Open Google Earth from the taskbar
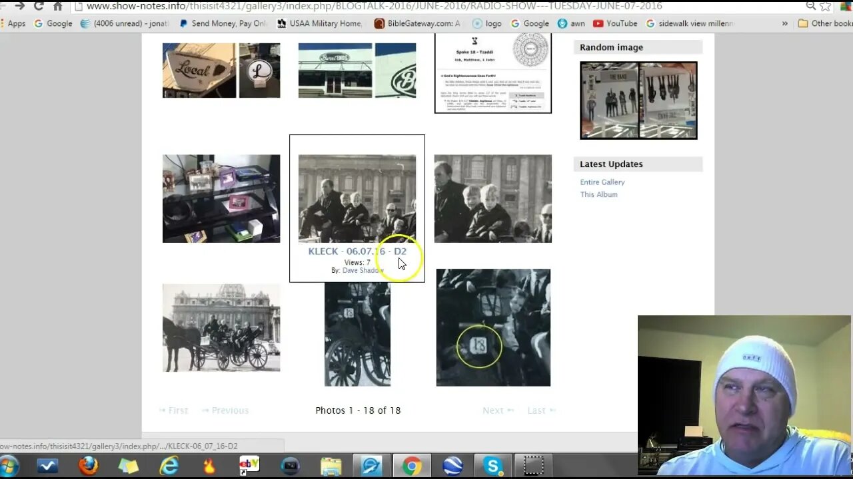Viewport: 853px width, 479px height. click(452, 466)
